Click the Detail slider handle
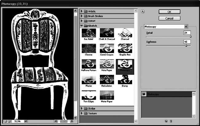The width and height of the screenshot is (200, 126). [190, 37]
